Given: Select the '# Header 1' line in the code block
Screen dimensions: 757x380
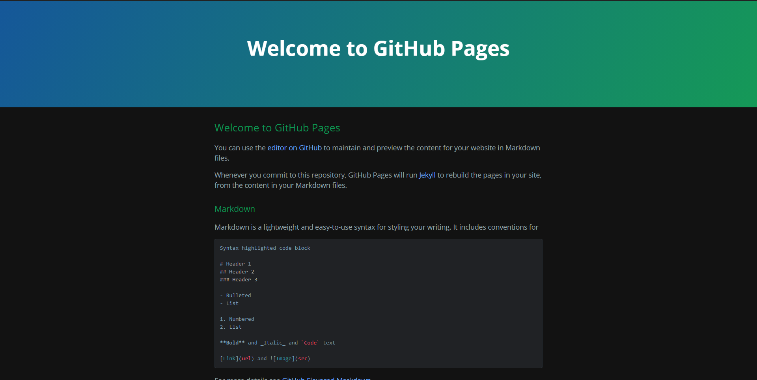Looking at the screenshot, I should 235,264.
